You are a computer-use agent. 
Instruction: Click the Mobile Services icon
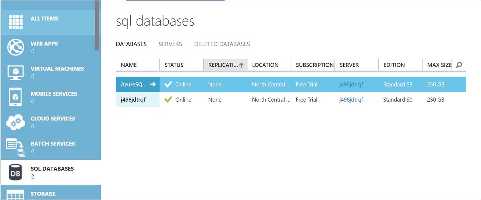pyautogui.click(x=15, y=97)
